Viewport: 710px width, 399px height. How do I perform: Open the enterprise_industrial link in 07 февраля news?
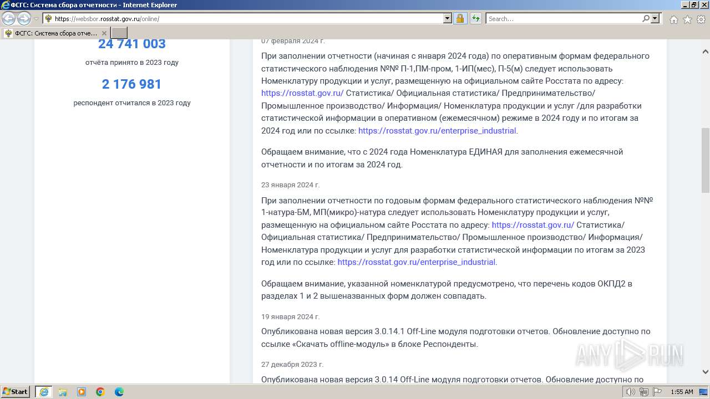[437, 131]
